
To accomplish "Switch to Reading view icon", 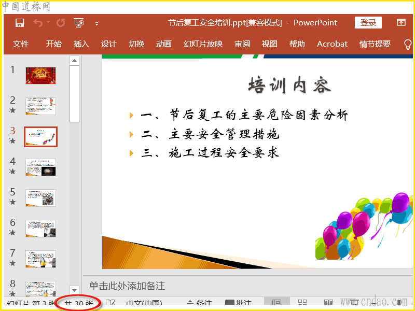I will (328, 303).
